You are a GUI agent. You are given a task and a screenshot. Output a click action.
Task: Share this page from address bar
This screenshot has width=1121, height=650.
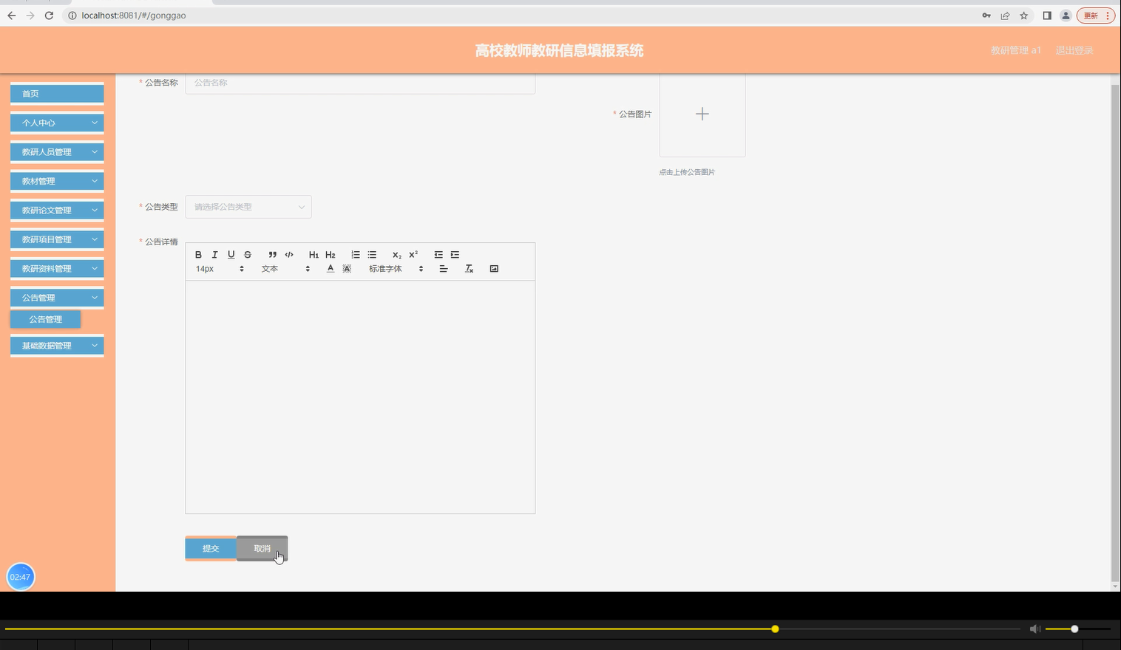[1005, 16]
